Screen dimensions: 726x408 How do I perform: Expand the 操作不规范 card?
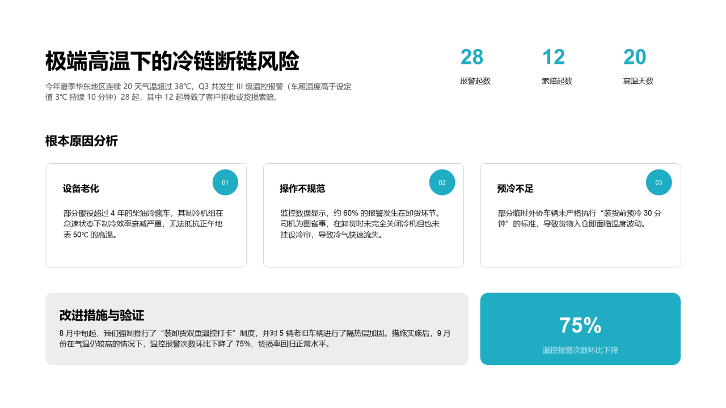pyautogui.click(x=363, y=215)
